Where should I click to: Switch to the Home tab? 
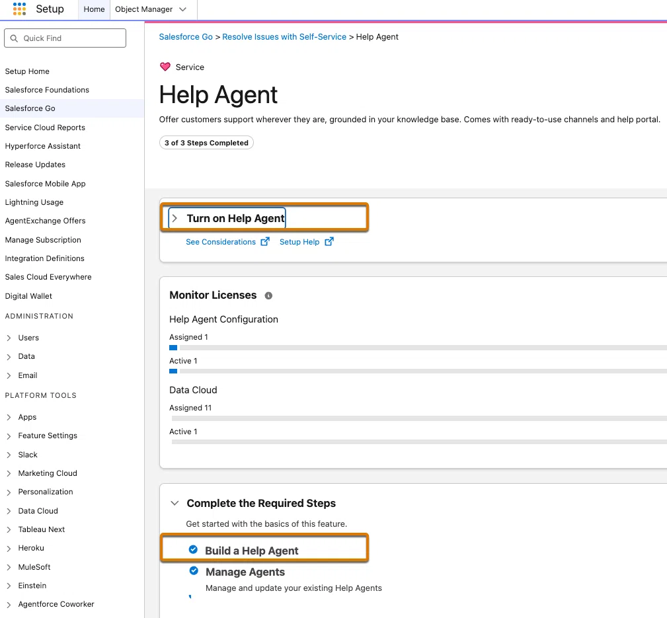94,9
